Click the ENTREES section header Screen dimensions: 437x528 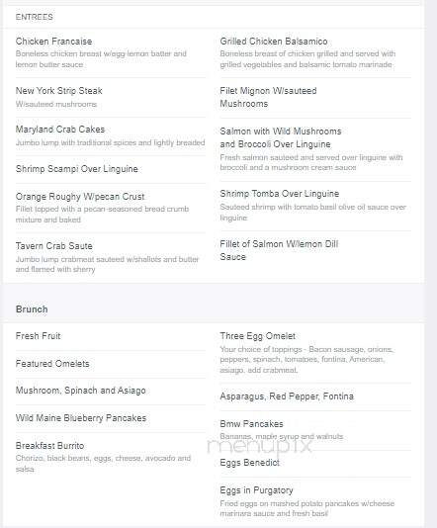34,17
